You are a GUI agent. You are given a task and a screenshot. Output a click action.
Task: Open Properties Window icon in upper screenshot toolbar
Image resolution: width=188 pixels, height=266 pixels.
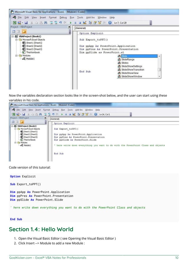pos(95,23)
